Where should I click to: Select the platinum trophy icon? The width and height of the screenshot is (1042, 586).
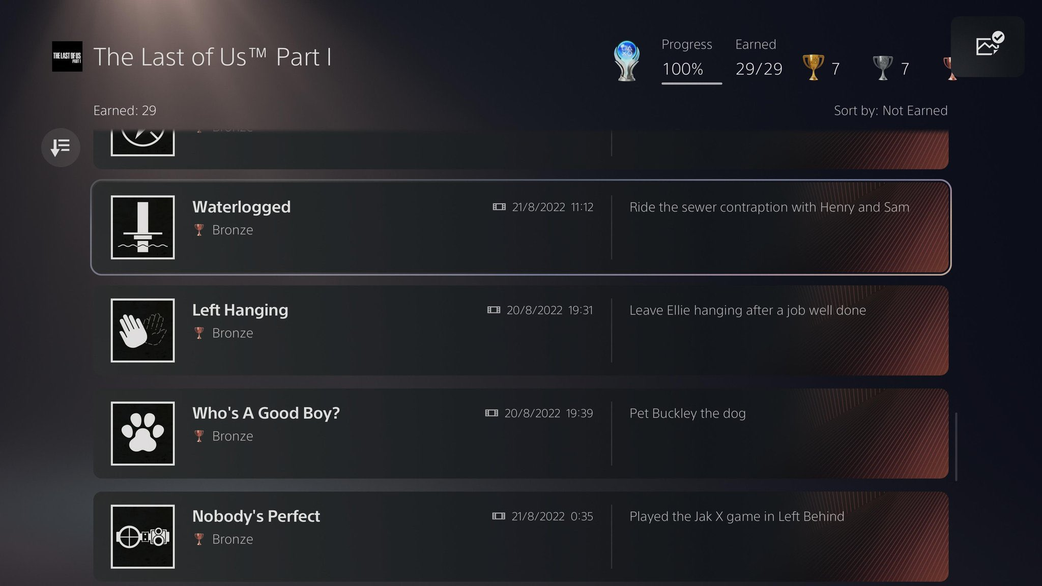pyautogui.click(x=627, y=61)
